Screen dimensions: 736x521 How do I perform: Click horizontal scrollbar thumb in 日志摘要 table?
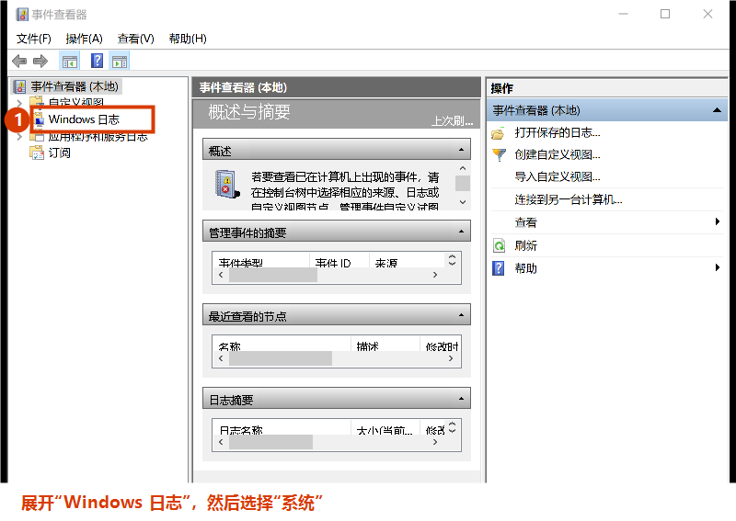click(270, 442)
